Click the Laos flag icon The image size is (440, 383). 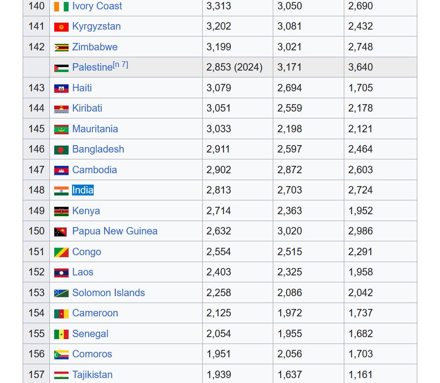61,273
